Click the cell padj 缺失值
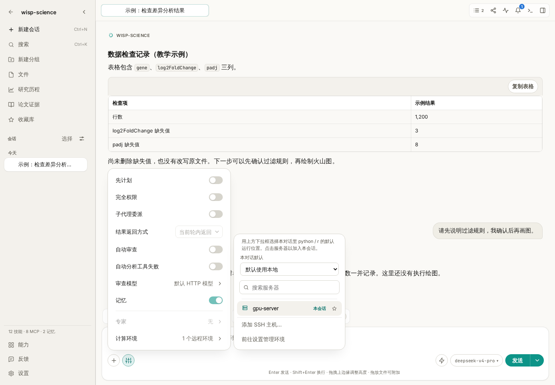Viewport: 555px width, 385px height. click(x=260, y=145)
